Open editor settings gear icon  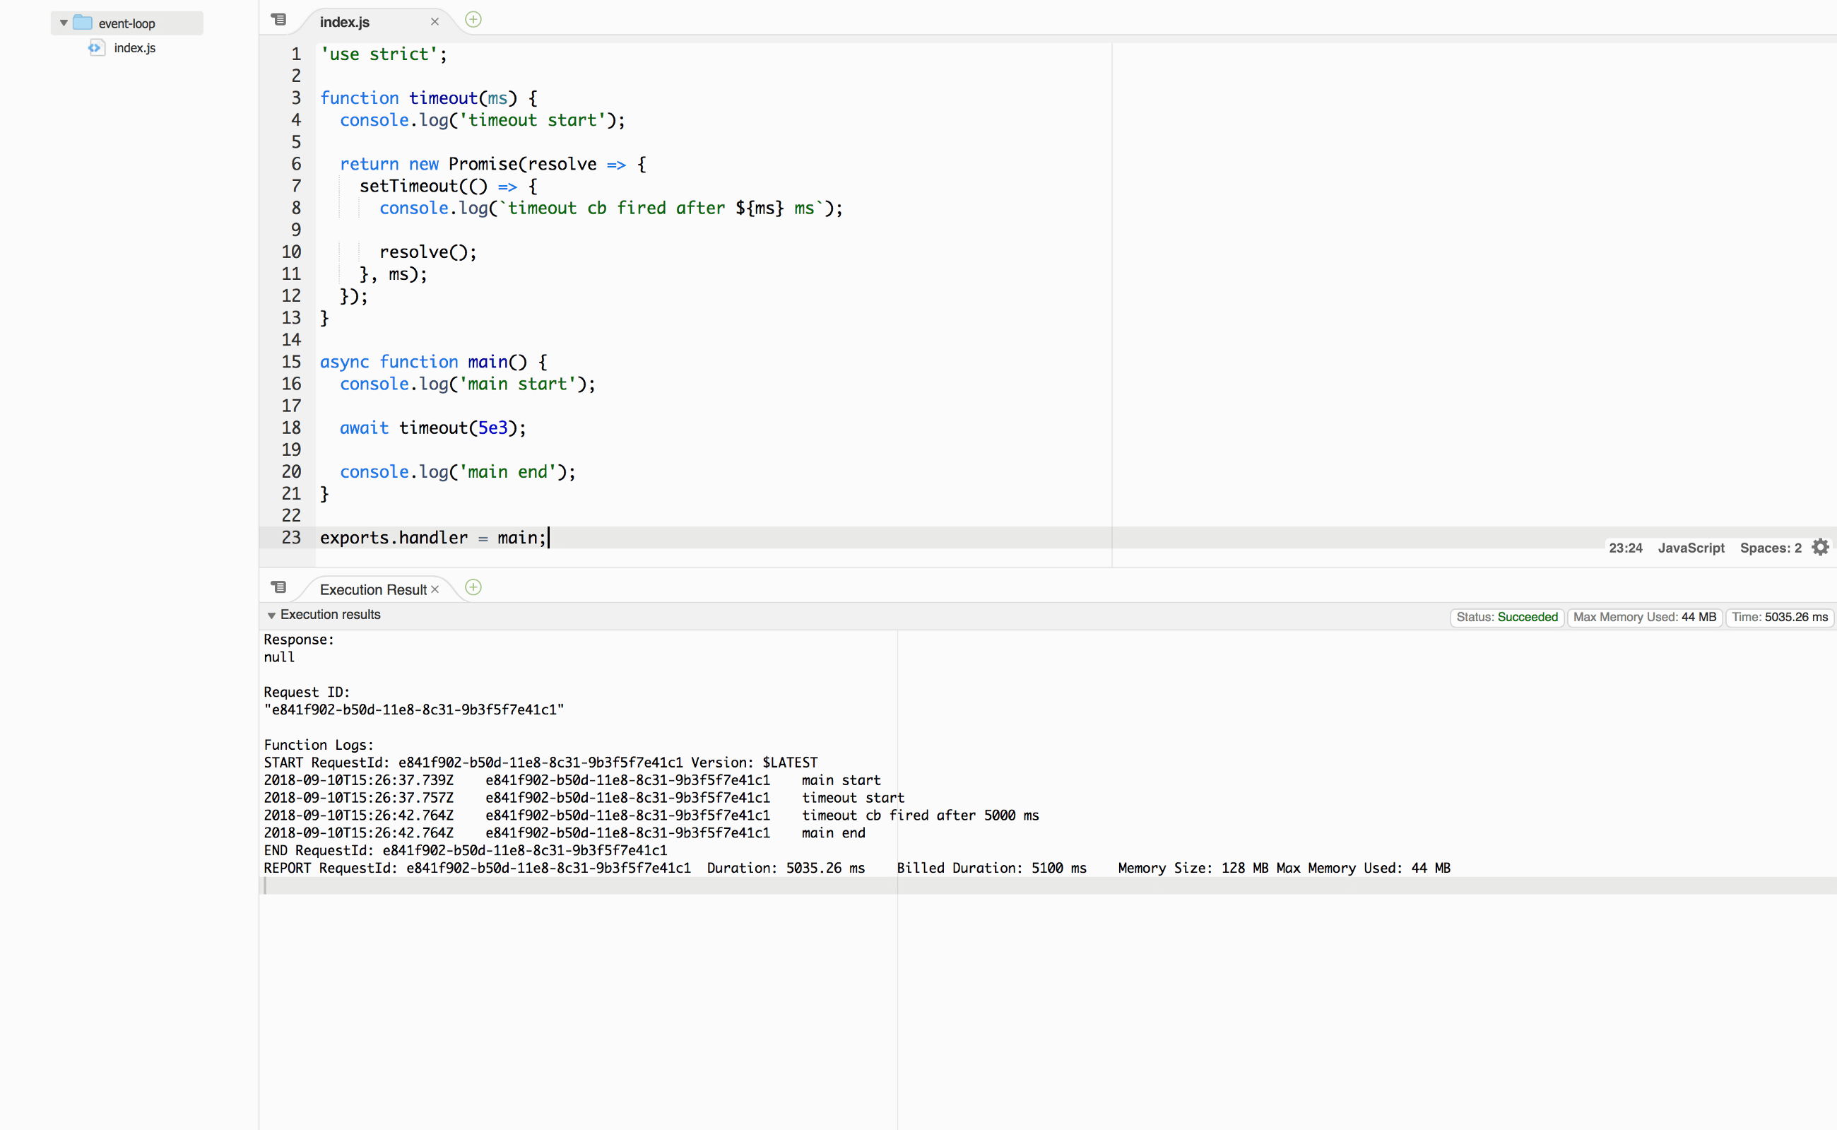(x=1821, y=548)
